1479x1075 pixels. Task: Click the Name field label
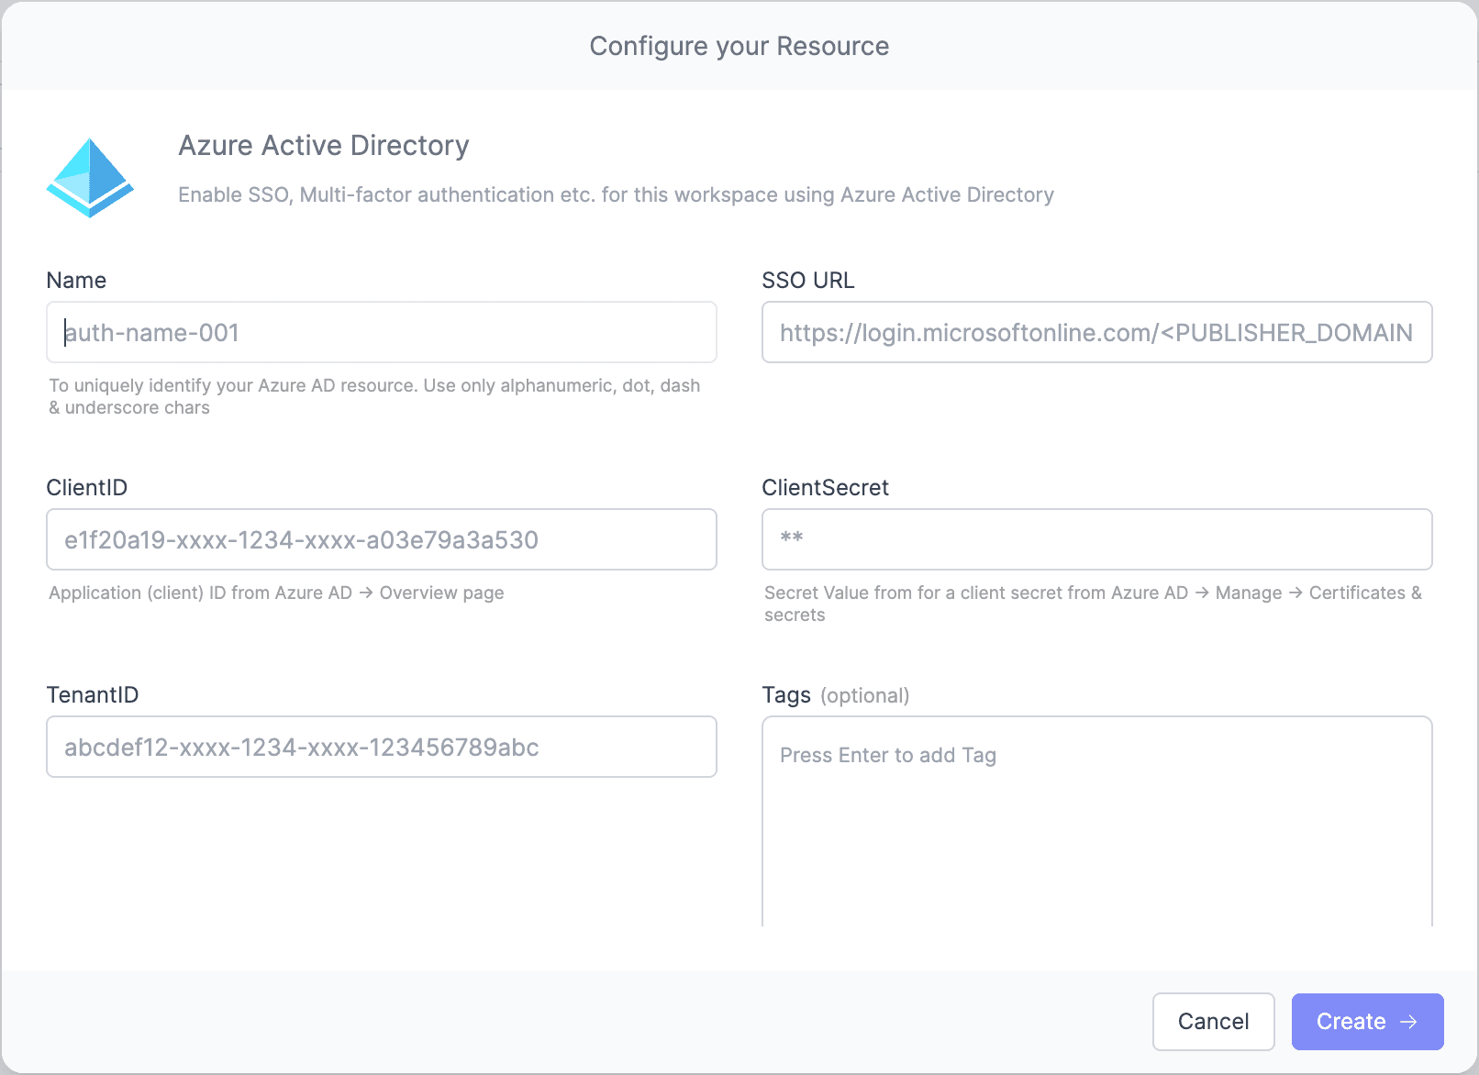coord(76,281)
